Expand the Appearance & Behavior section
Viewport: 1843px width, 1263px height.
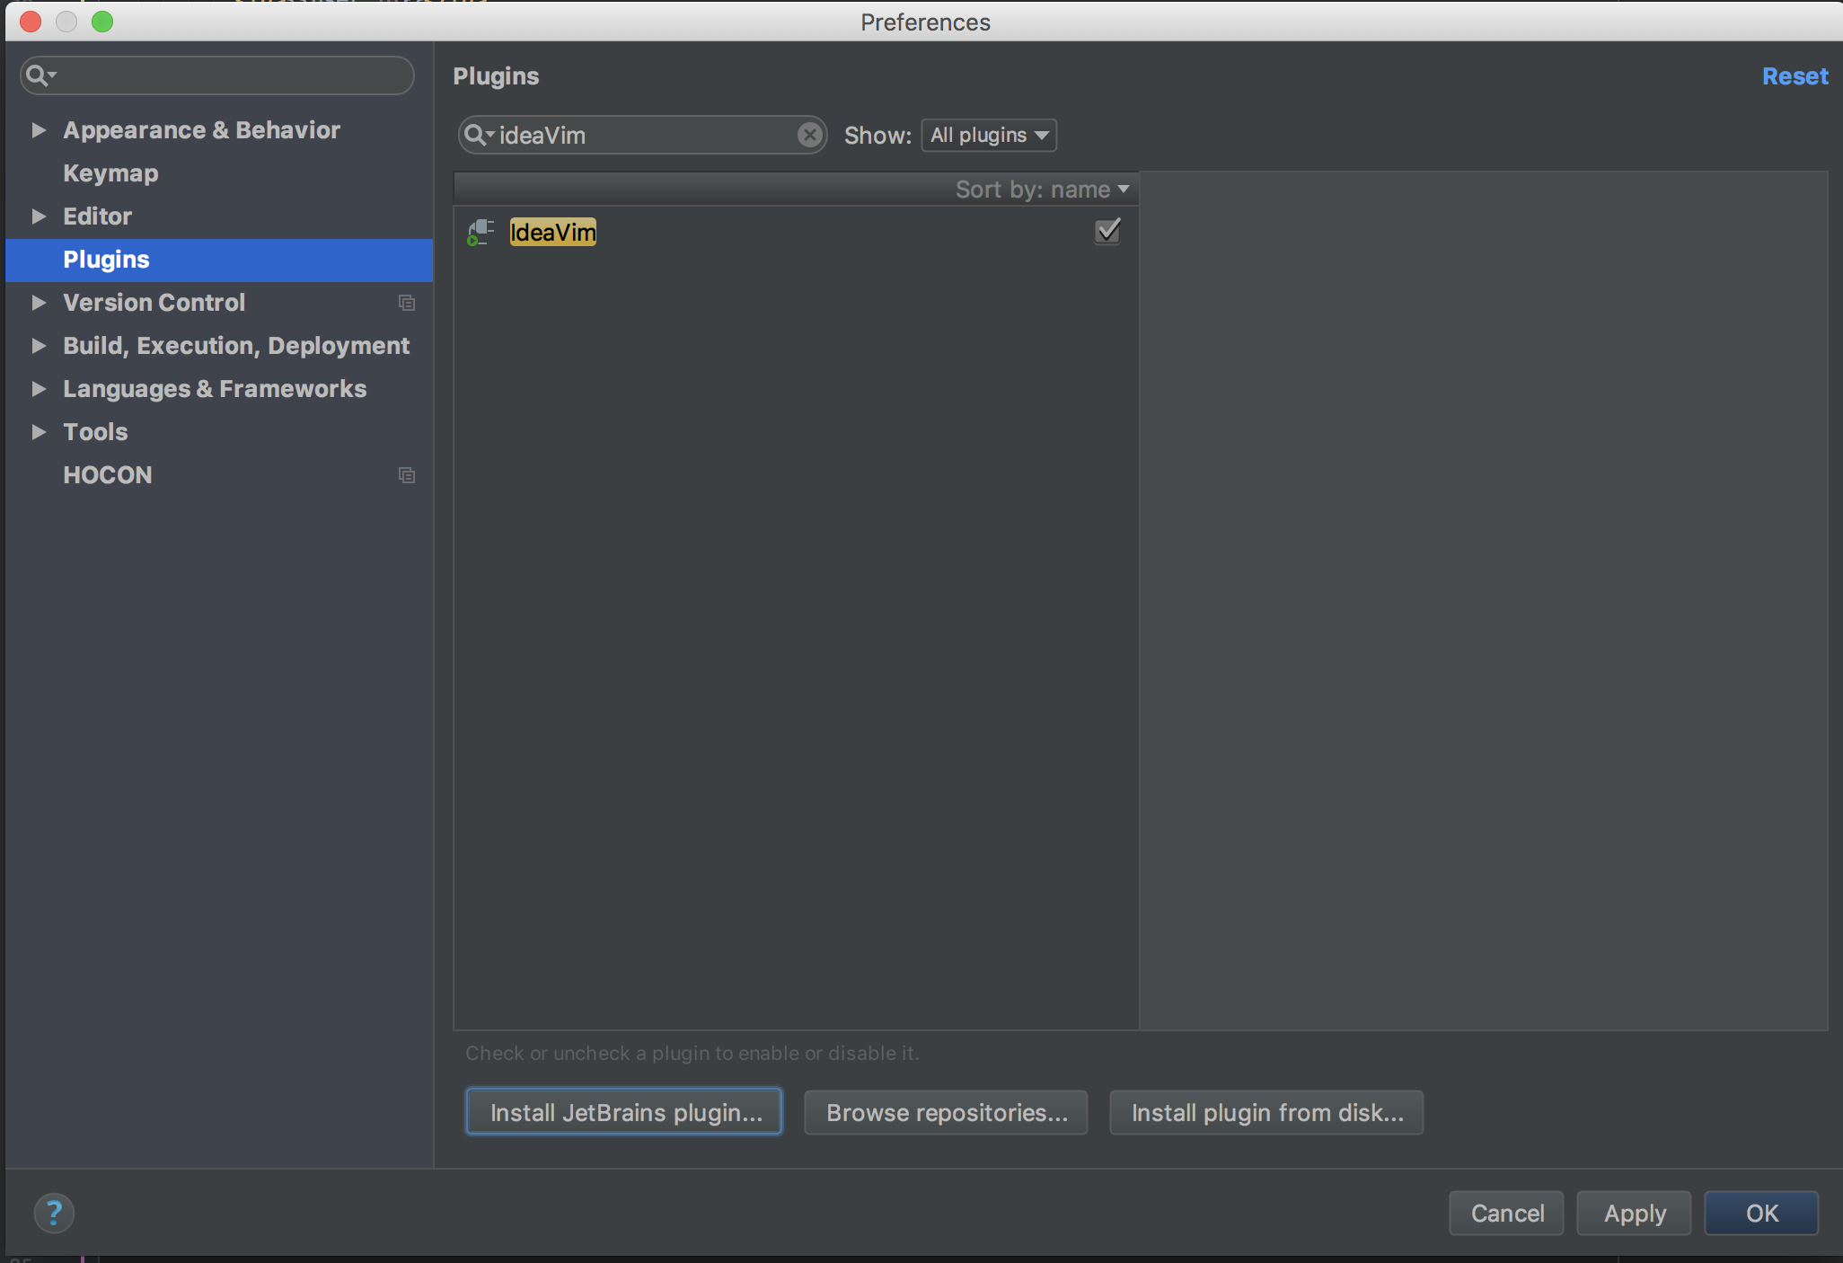click(x=39, y=130)
